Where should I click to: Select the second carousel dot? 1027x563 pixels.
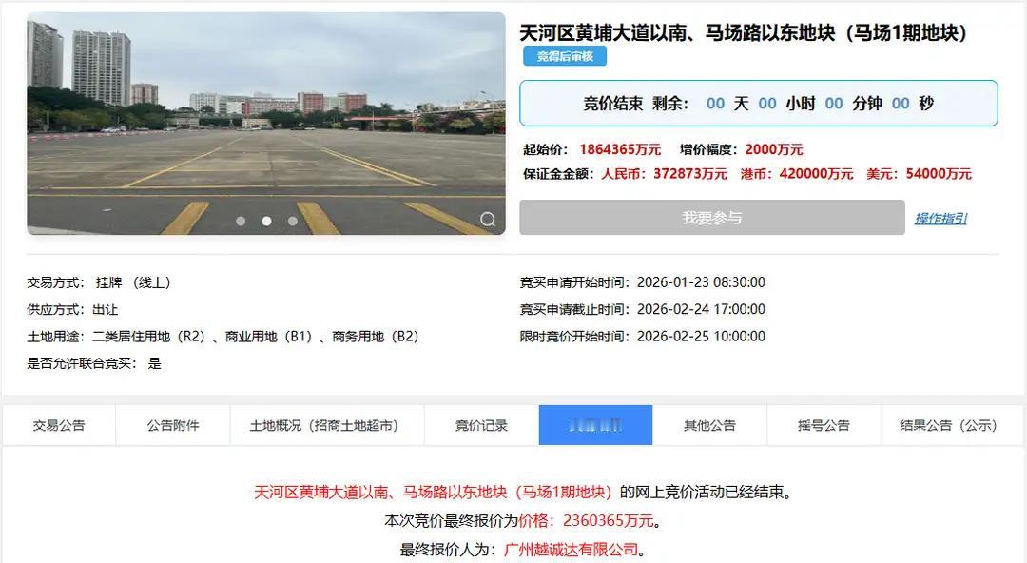pyautogui.click(x=266, y=221)
